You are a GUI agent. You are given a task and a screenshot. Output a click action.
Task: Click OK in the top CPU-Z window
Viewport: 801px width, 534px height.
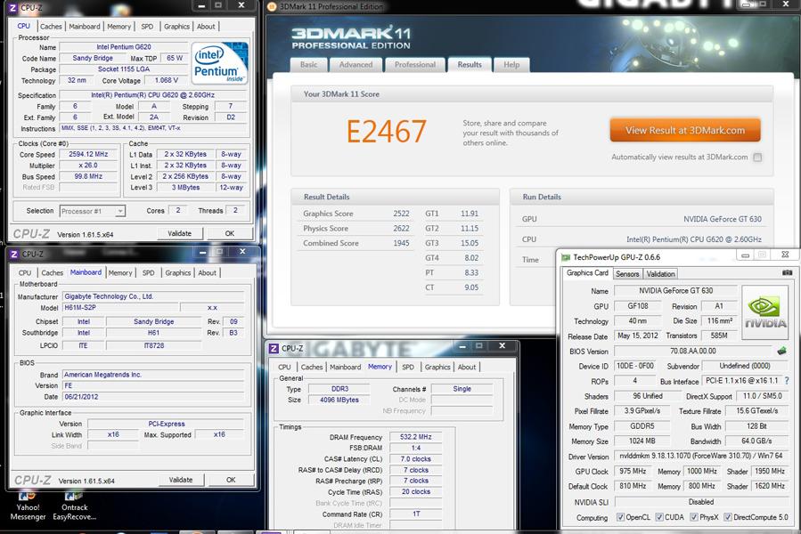pos(230,233)
